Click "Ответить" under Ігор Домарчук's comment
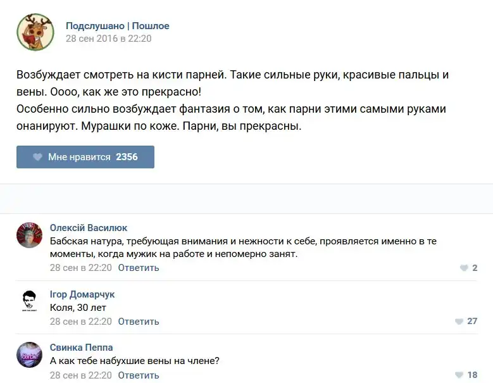Viewport: 493px width, 383px height. pyautogui.click(x=139, y=322)
